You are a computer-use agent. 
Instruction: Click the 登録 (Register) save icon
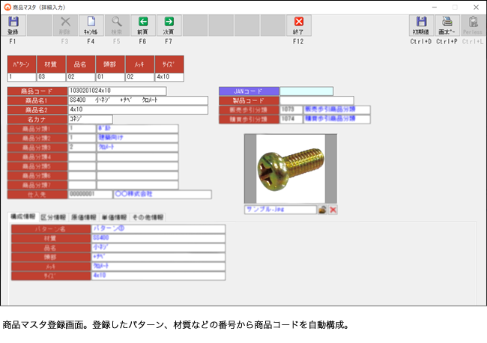[13, 25]
